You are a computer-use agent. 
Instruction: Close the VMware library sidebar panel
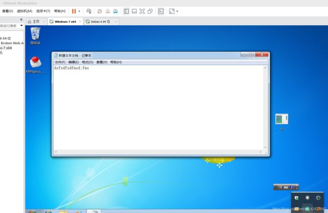click(x=21, y=20)
